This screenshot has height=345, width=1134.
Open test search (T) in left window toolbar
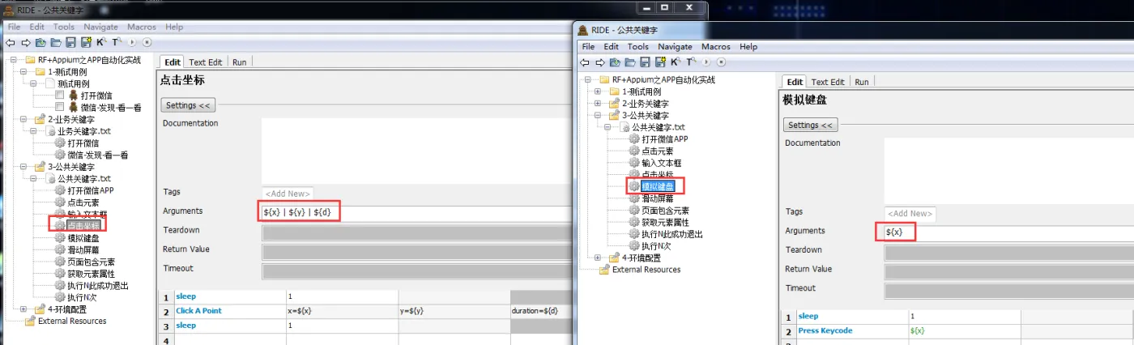coord(117,42)
